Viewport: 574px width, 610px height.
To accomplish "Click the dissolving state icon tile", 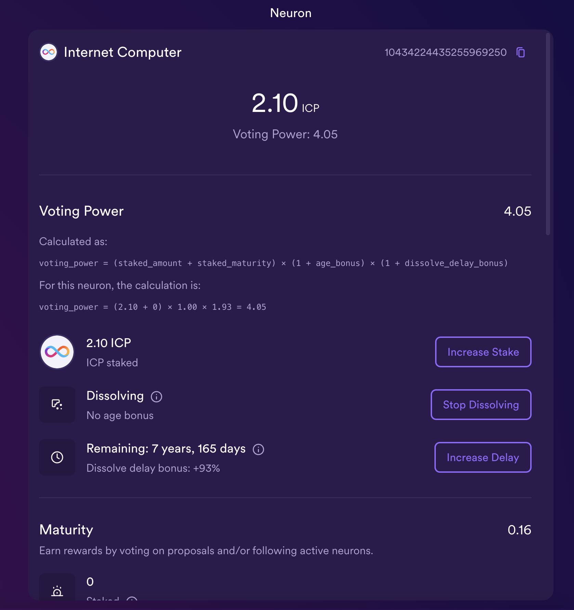I will click(x=57, y=404).
